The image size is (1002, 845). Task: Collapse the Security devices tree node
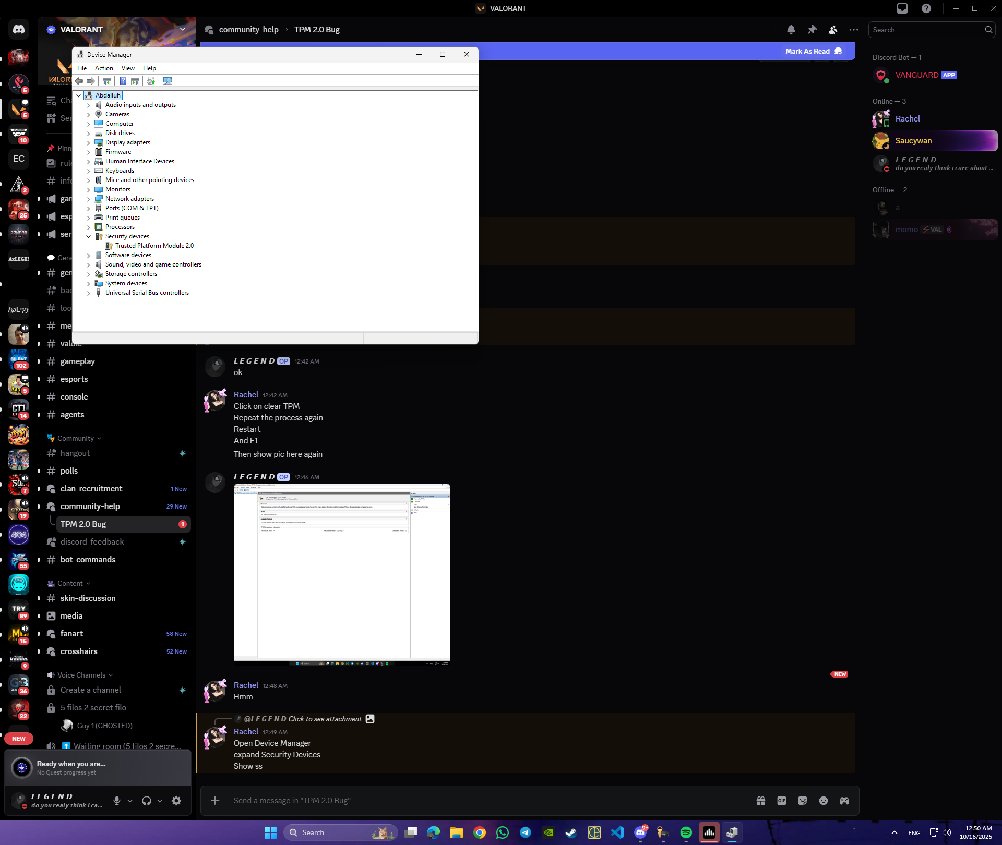tap(89, 236)
